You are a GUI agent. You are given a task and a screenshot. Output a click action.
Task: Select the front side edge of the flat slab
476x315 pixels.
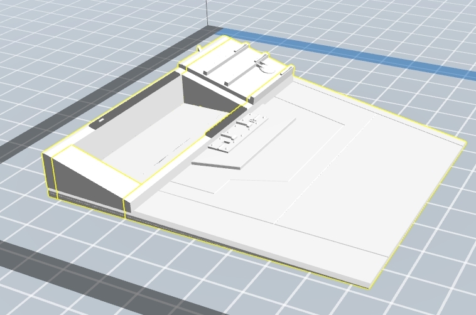coord(251,249)
